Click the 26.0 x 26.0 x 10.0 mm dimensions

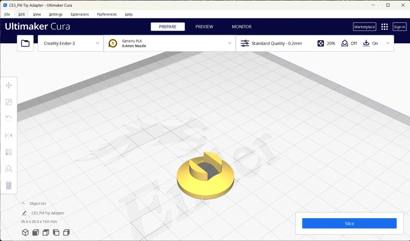39,221
